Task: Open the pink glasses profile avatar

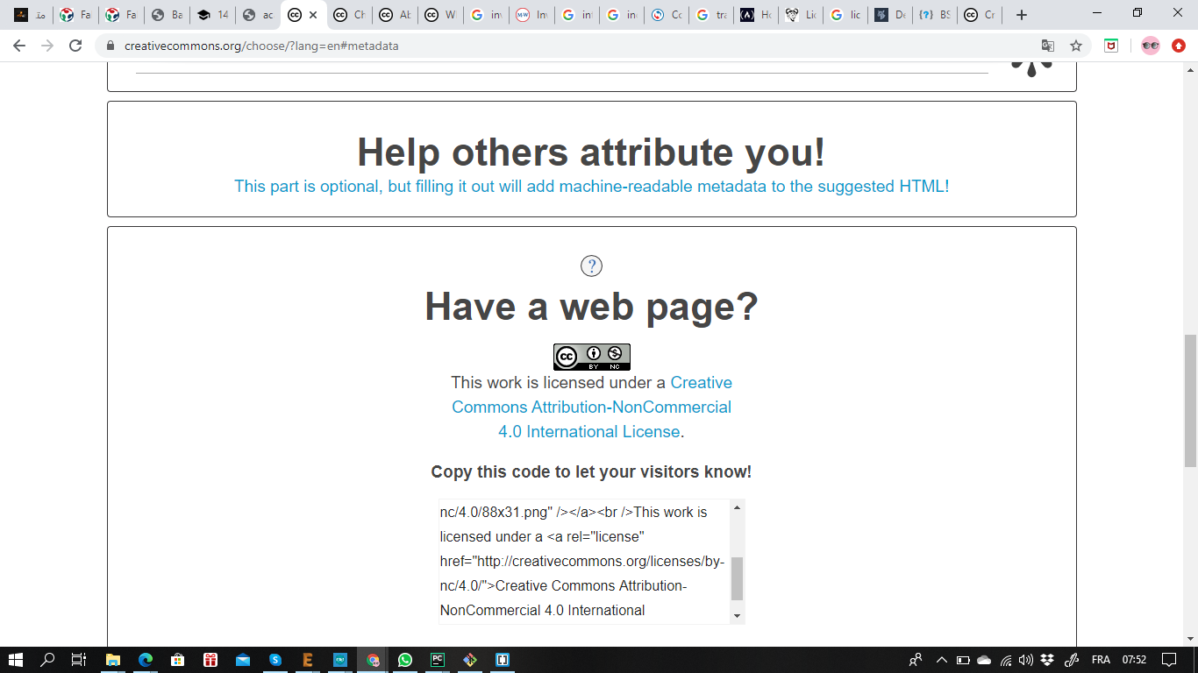Action: click(x=1151, y=46)
